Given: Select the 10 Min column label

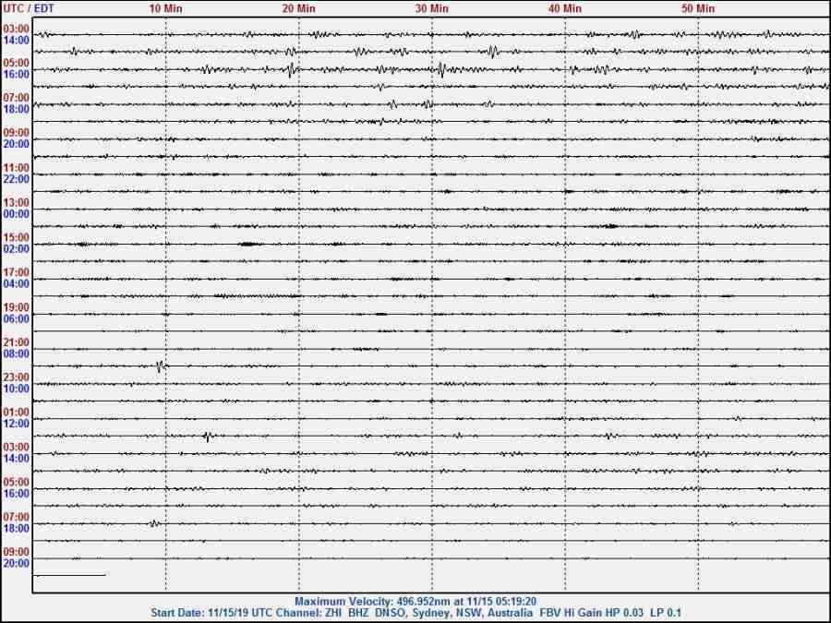Looking at the screenshot, I should 166,8.
